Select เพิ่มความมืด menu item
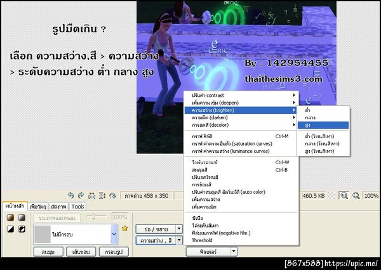381x270 pixels. (241, 207)
